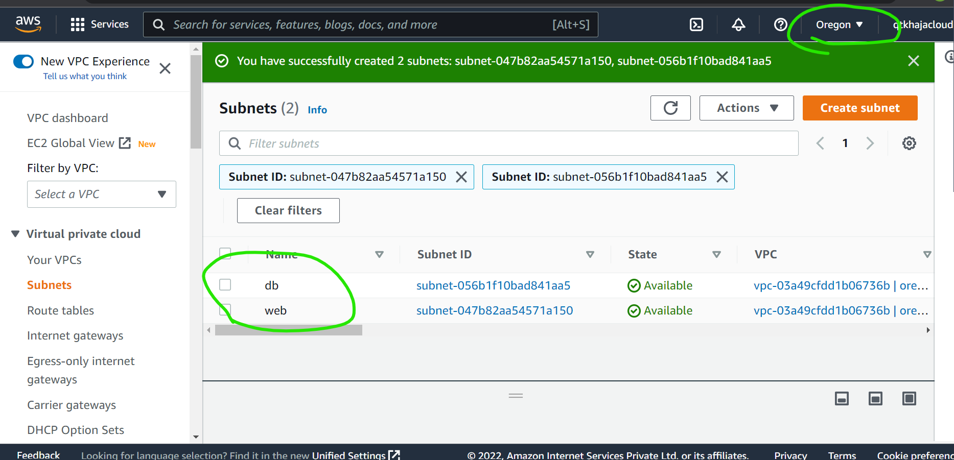
Task: Click the AWS logo home icon
Action: (28, 24)
